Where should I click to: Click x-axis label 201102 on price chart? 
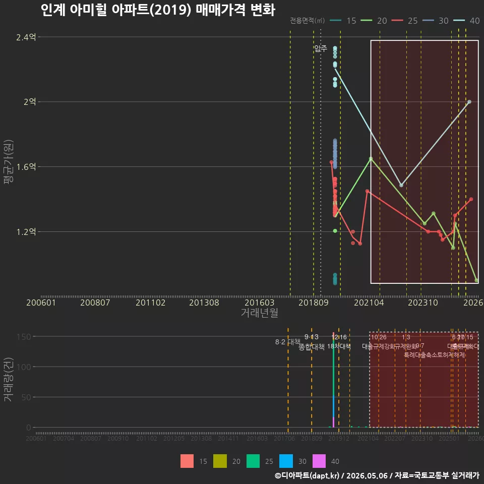pyautogui.click(x=151, y=302)
